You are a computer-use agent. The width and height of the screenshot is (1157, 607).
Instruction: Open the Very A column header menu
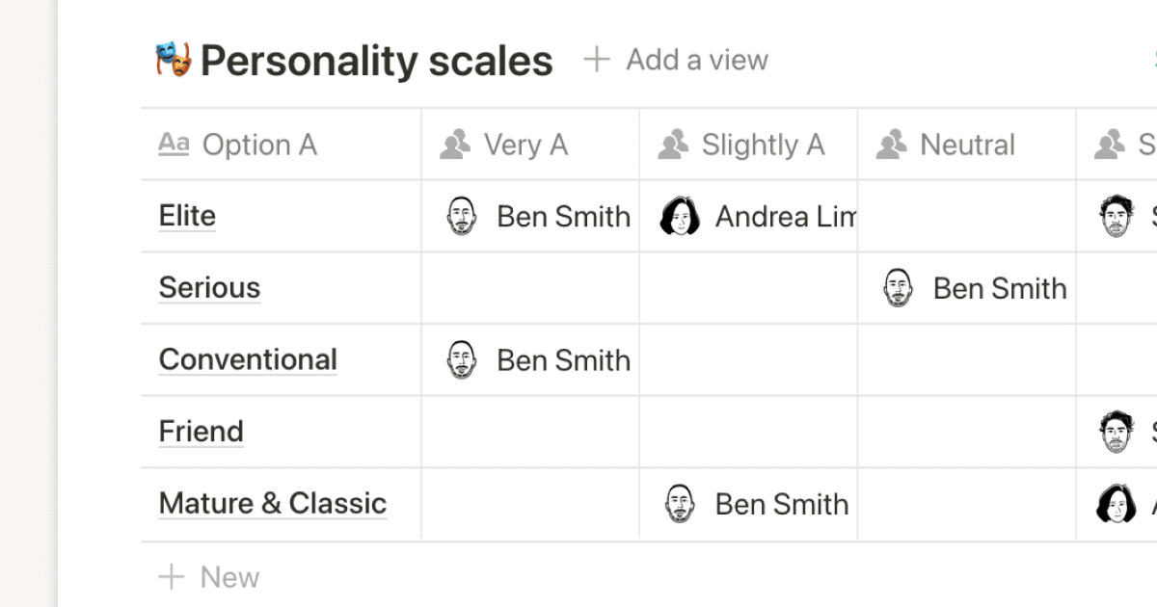[528, 145]
